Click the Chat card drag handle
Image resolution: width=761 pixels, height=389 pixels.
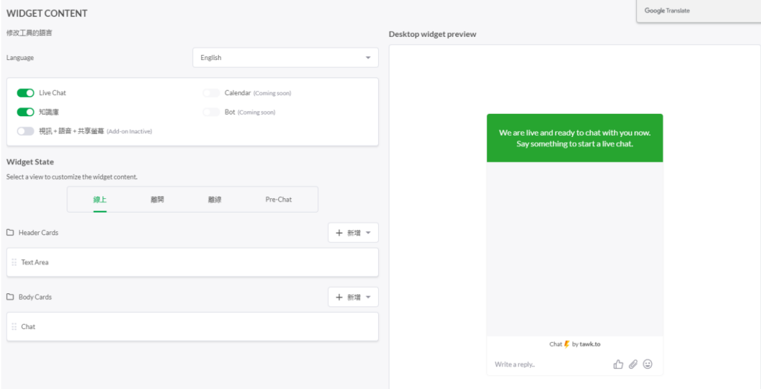pyautogui.click(x=14, y=327)
